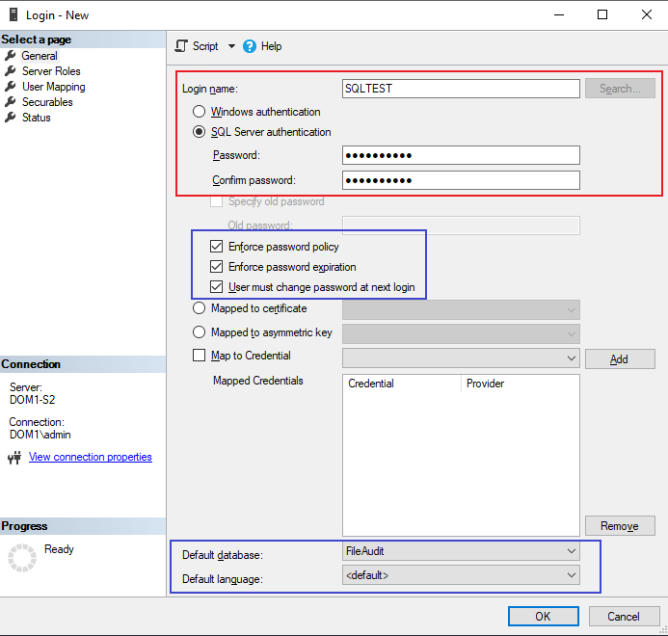The height and width of the screenshot is (636, 668).
Task: Toggle Enforce password expiration checkbox
Action: pyautogui.click(x=216, y=267)
